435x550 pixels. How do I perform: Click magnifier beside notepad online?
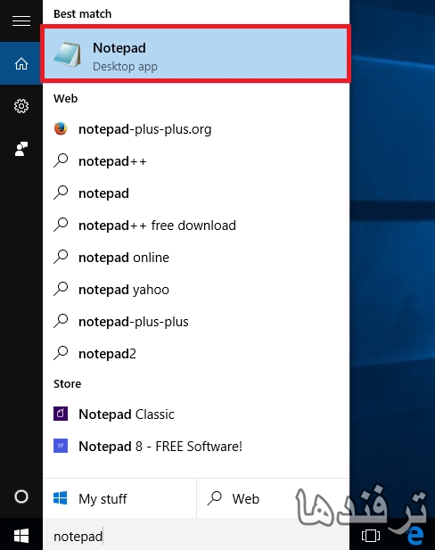[61, 257]
